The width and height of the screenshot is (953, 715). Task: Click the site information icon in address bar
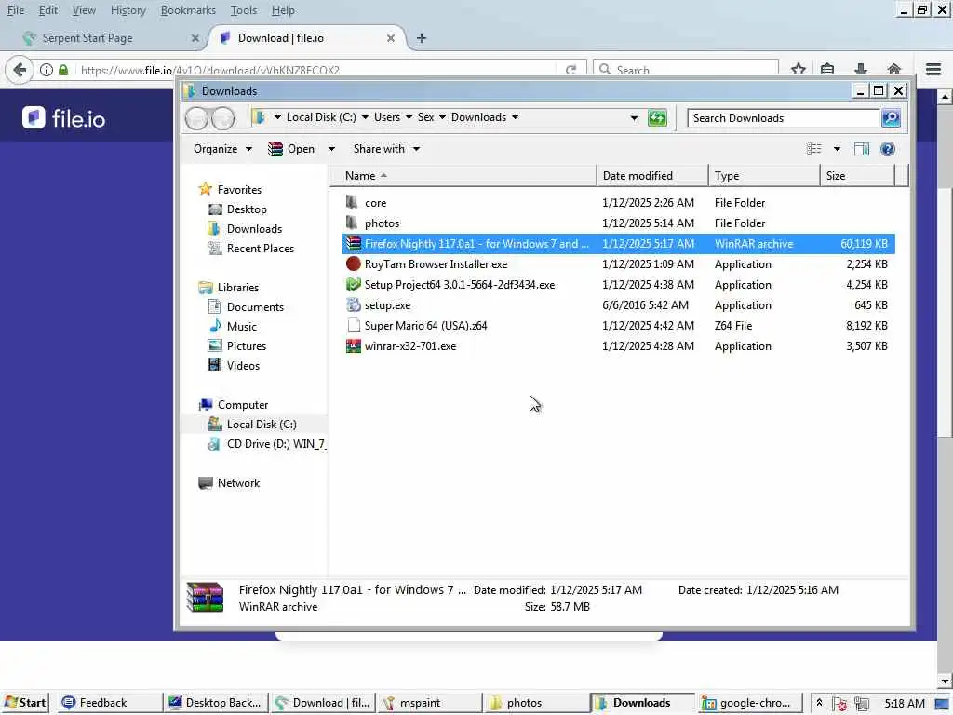click(47, 70)
